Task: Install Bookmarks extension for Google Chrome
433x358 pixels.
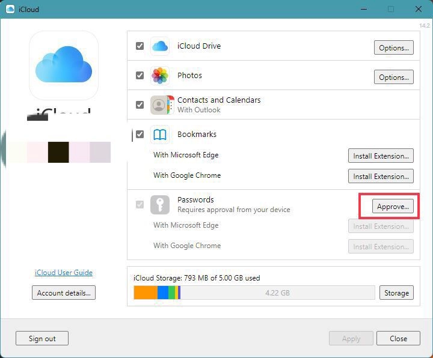Action: 381,176
